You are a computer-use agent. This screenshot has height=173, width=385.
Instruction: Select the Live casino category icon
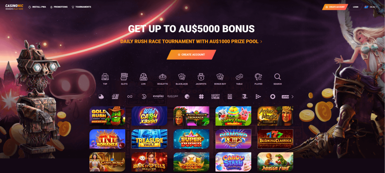(143, 77)
